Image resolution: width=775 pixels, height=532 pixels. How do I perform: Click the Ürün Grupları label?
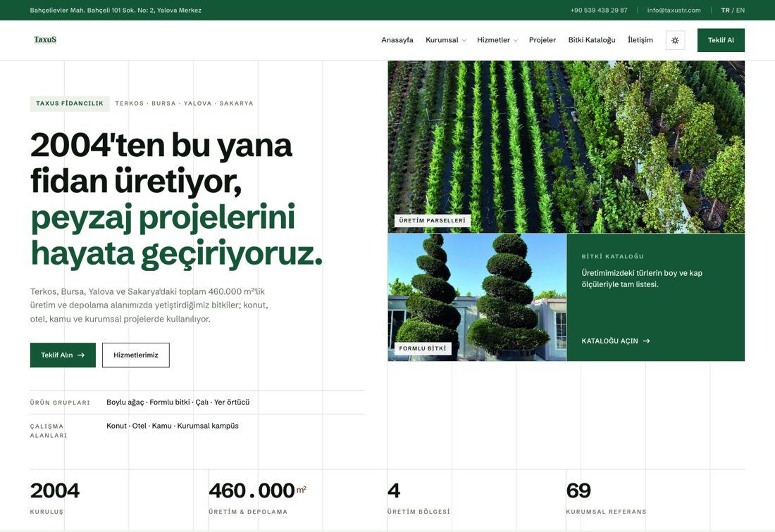(60, 403)
